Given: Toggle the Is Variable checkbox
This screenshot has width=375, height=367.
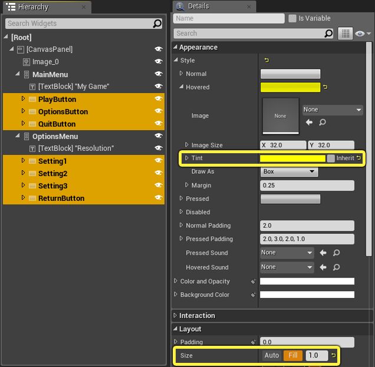Looking at the screenshot, I should click(x=292, y=18).
